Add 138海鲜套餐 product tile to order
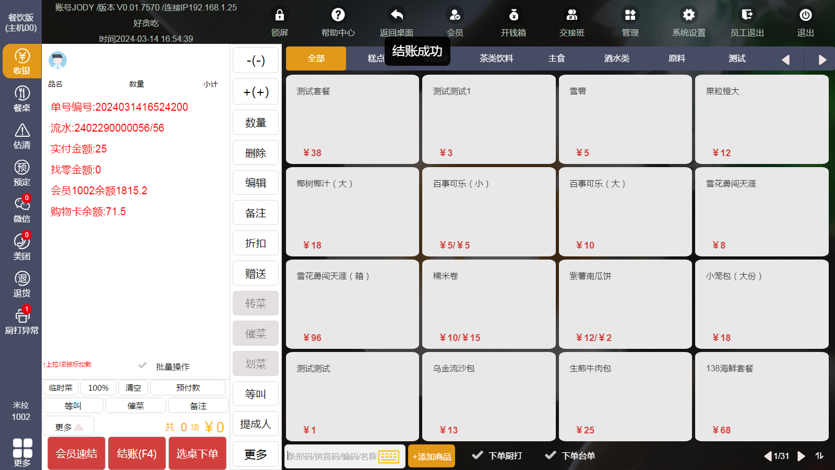Viewport: 835px width, 470px height. click(x=761, y=396)
